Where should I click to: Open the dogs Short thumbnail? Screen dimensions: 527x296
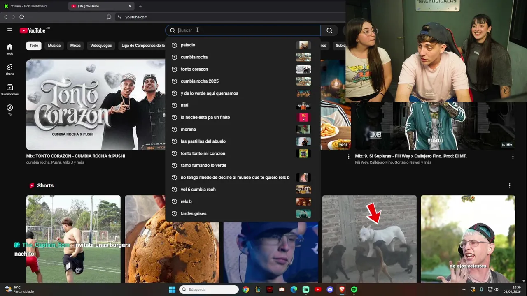pyautogui.click(x=369, y=239)
